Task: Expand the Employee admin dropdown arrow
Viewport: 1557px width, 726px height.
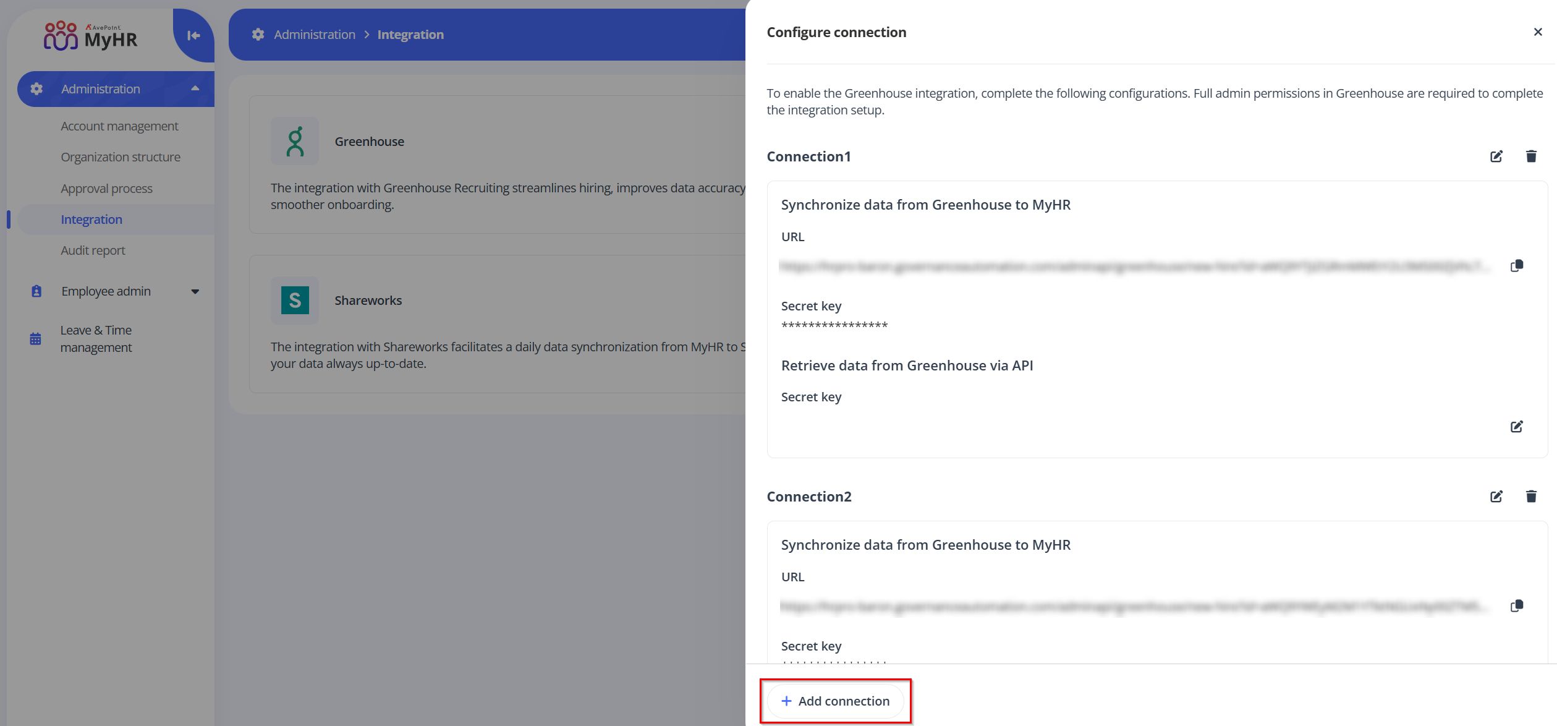Action: coord(195,291)
